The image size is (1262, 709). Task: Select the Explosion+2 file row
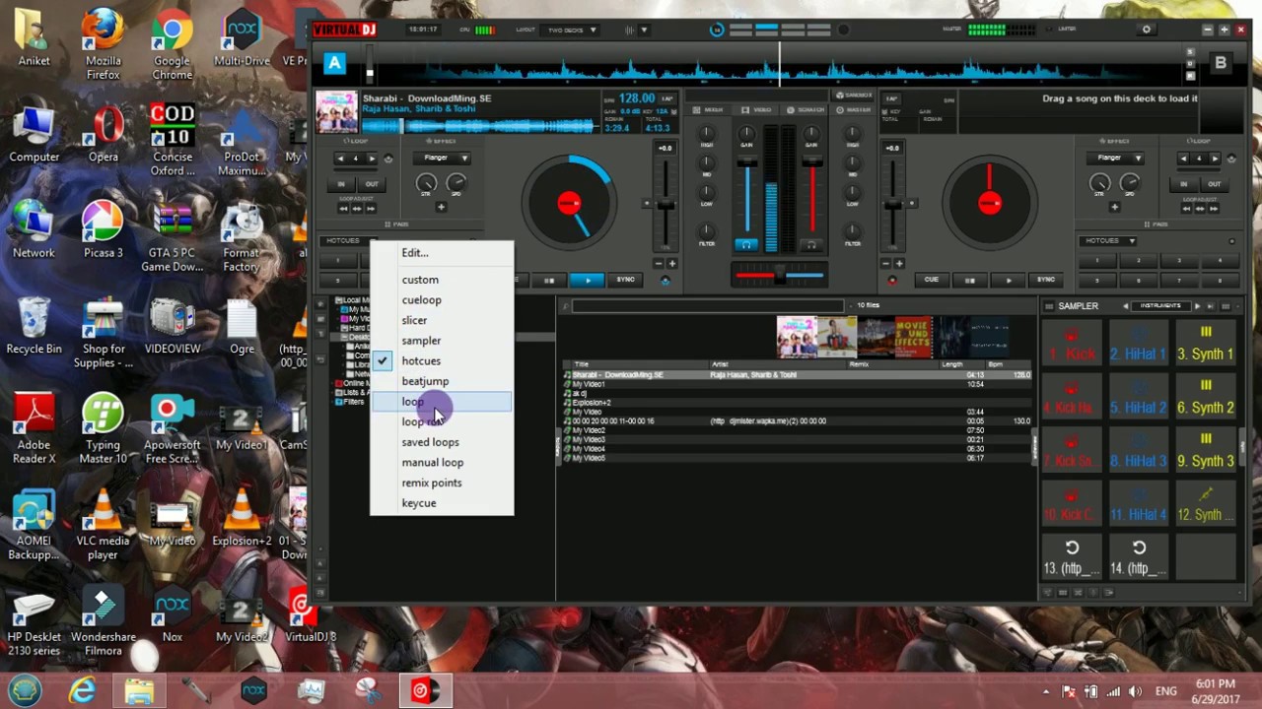coord(797,403)
